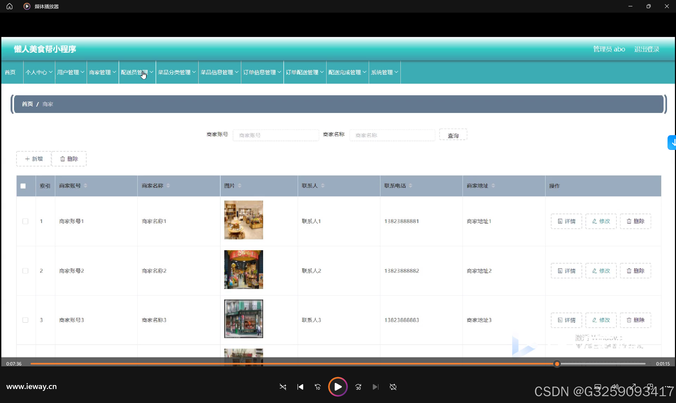Sort table by 联系人 column

point(323,186)
